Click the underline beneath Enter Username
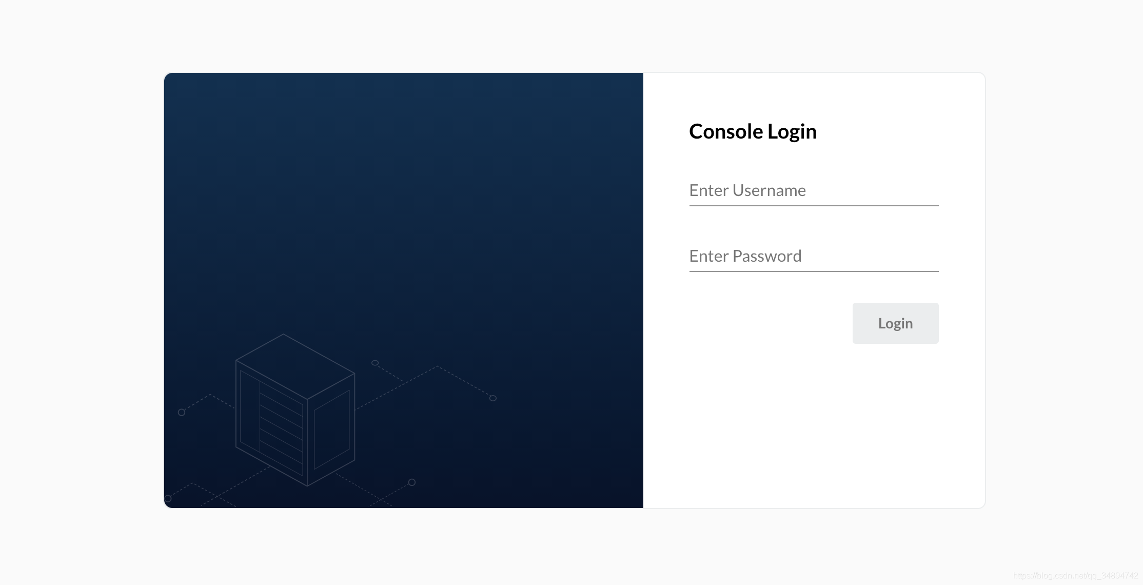 click(814, 206)
